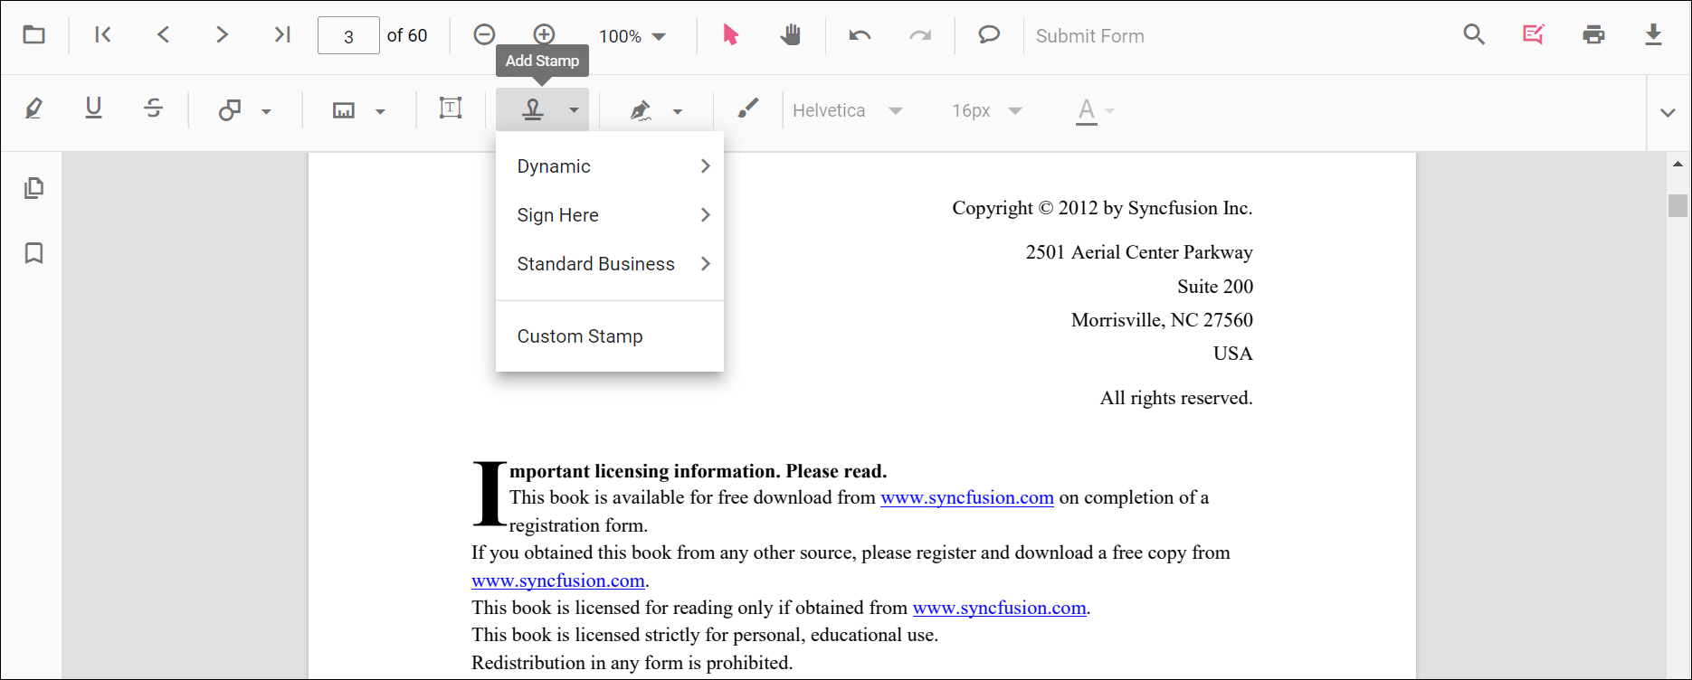Select the Strikethrough annotation tool
This screenshot has width=1692, height=680.
pos(153,109)
